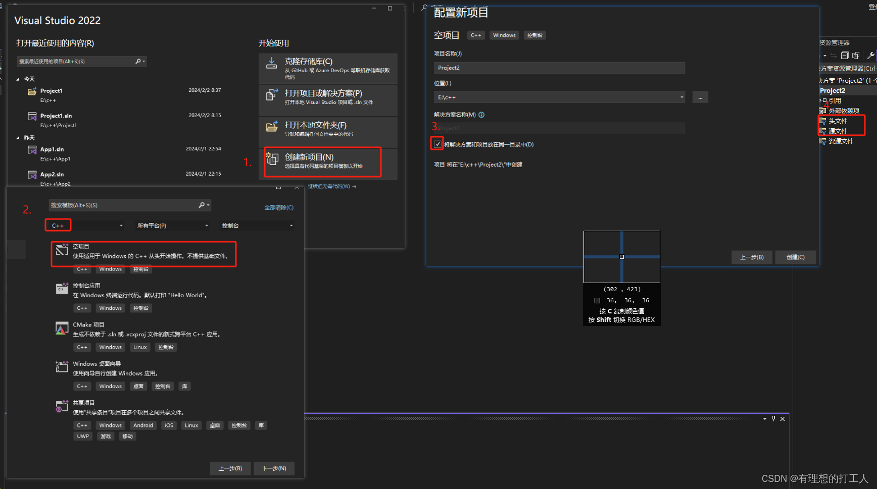877x489 pixels.
Task: Toggle place solution and project in same directory
Action: [437, 144]
